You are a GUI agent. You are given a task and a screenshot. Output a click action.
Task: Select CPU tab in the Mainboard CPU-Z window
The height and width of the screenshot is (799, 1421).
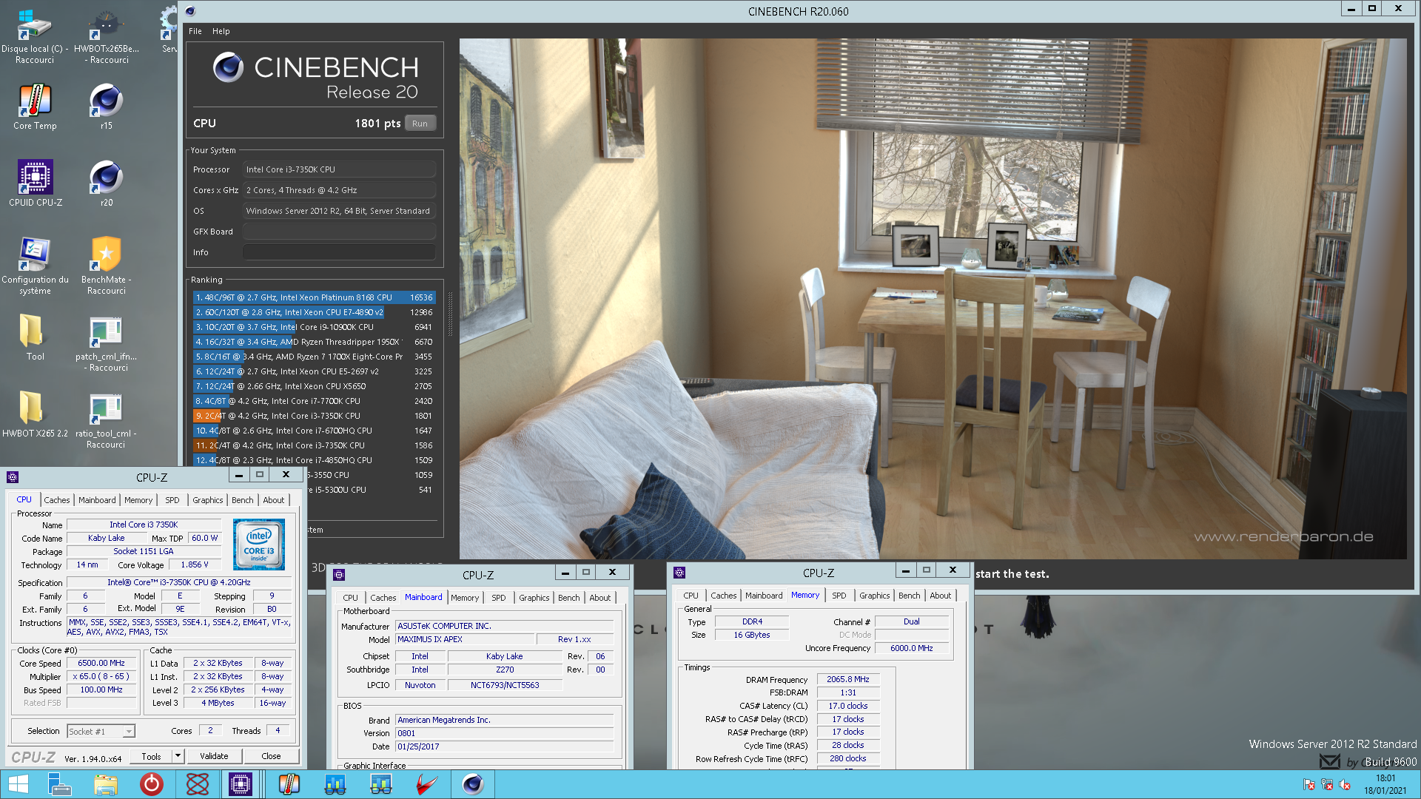click(350, 598)
